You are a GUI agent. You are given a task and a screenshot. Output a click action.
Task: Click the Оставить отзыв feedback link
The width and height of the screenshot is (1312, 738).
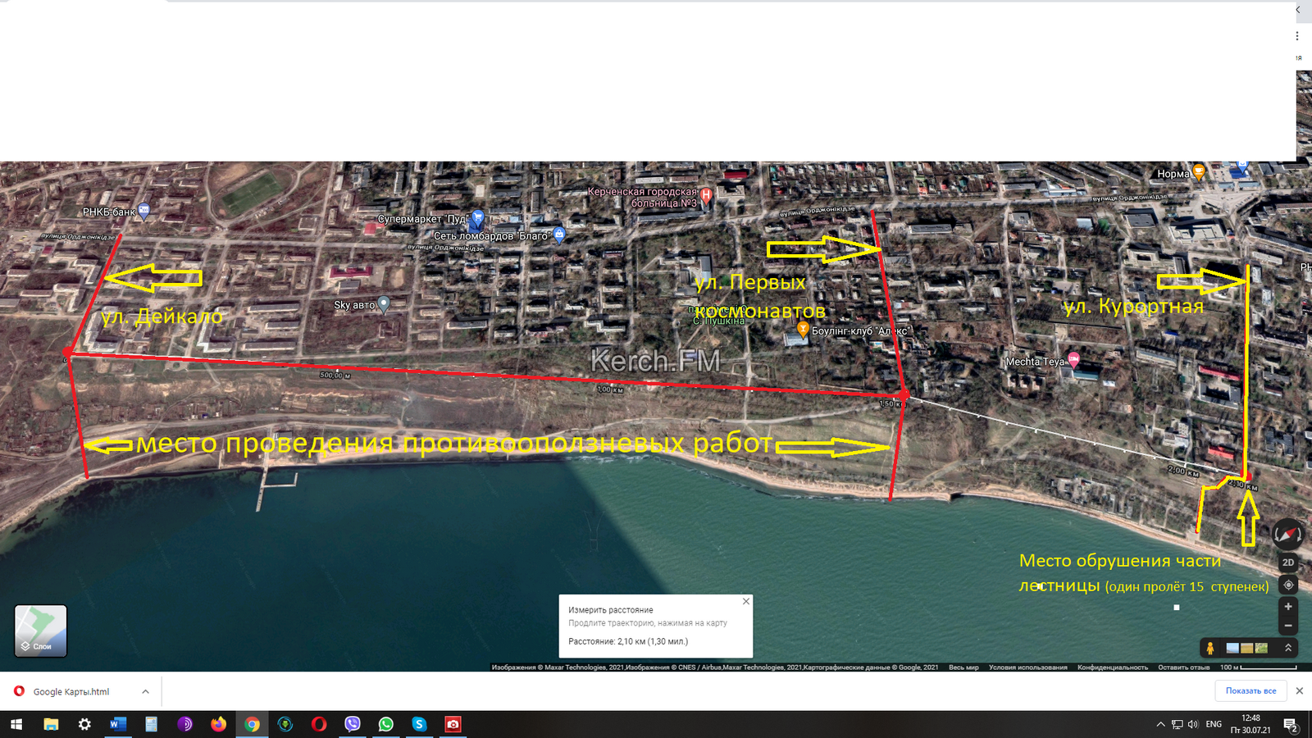click(1183, 667)
